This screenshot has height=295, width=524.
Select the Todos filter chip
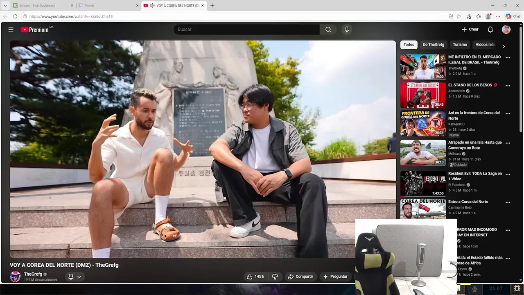point(409,45)
